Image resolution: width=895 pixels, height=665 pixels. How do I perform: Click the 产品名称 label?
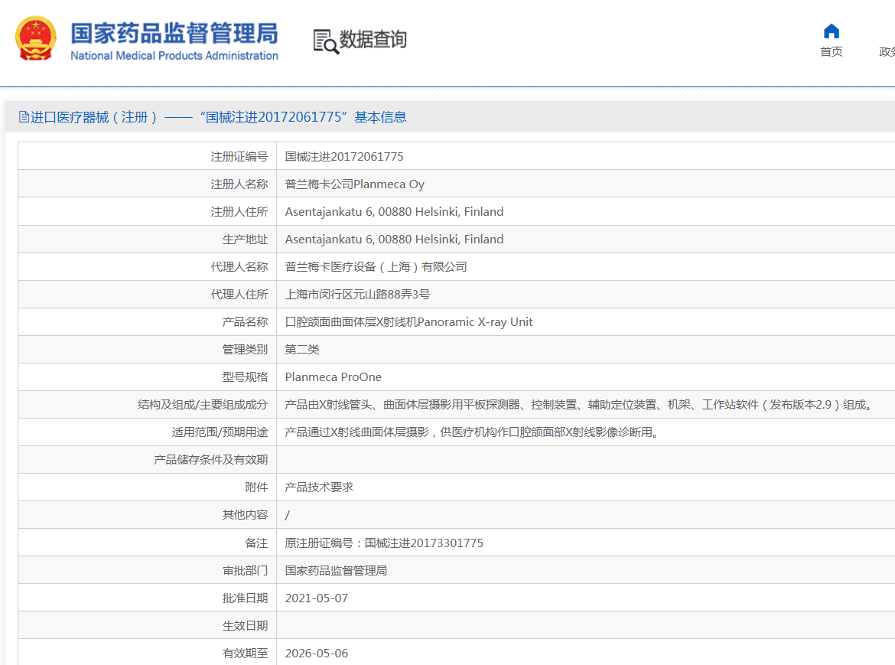tap(245, 322)
